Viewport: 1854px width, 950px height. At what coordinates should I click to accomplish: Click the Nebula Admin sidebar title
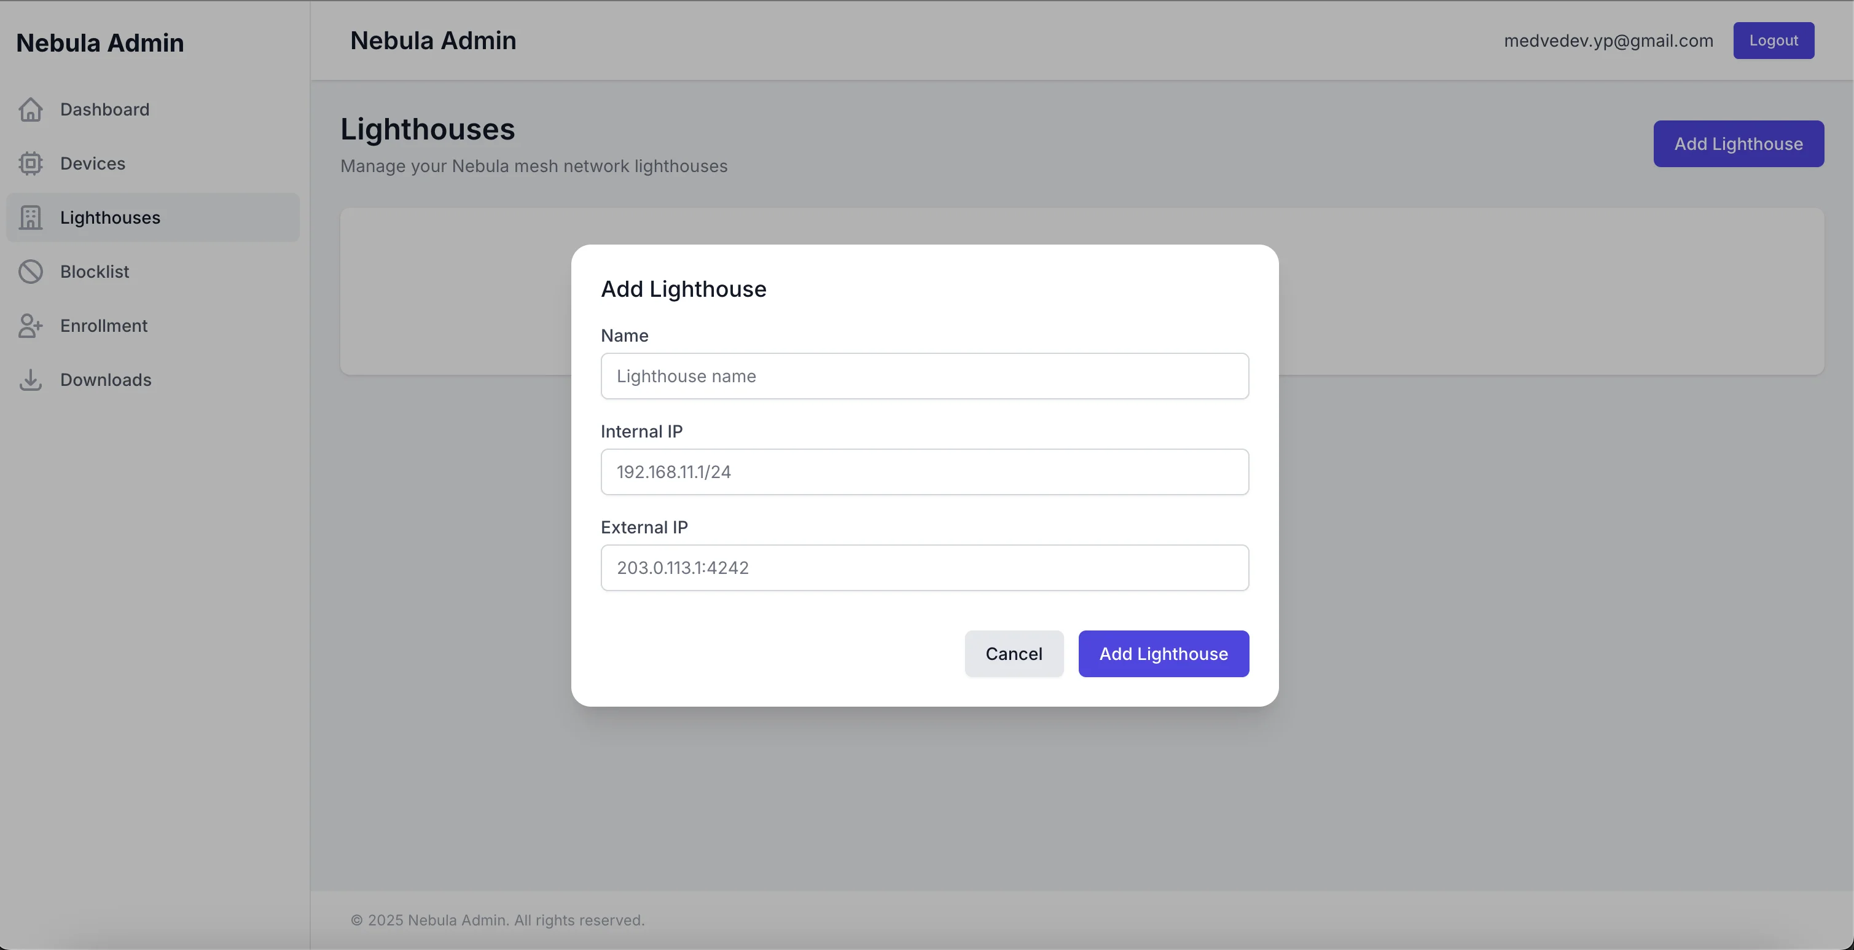tap(100, 43)
